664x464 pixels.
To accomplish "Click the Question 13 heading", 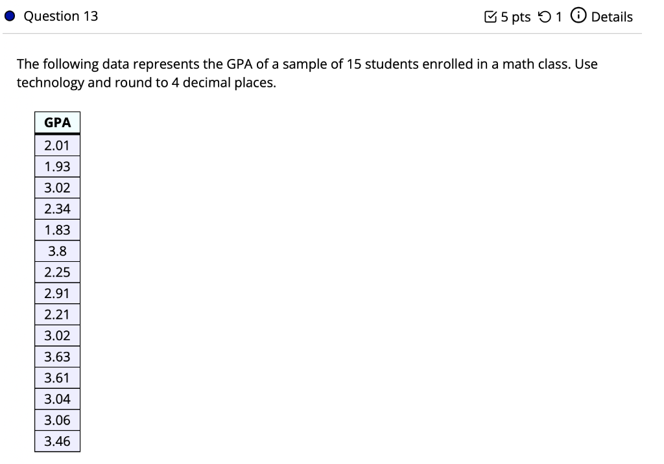I will tap(60, 16).
